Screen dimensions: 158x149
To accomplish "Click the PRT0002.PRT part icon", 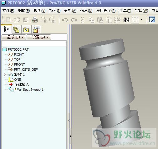I will click(4, 49).
